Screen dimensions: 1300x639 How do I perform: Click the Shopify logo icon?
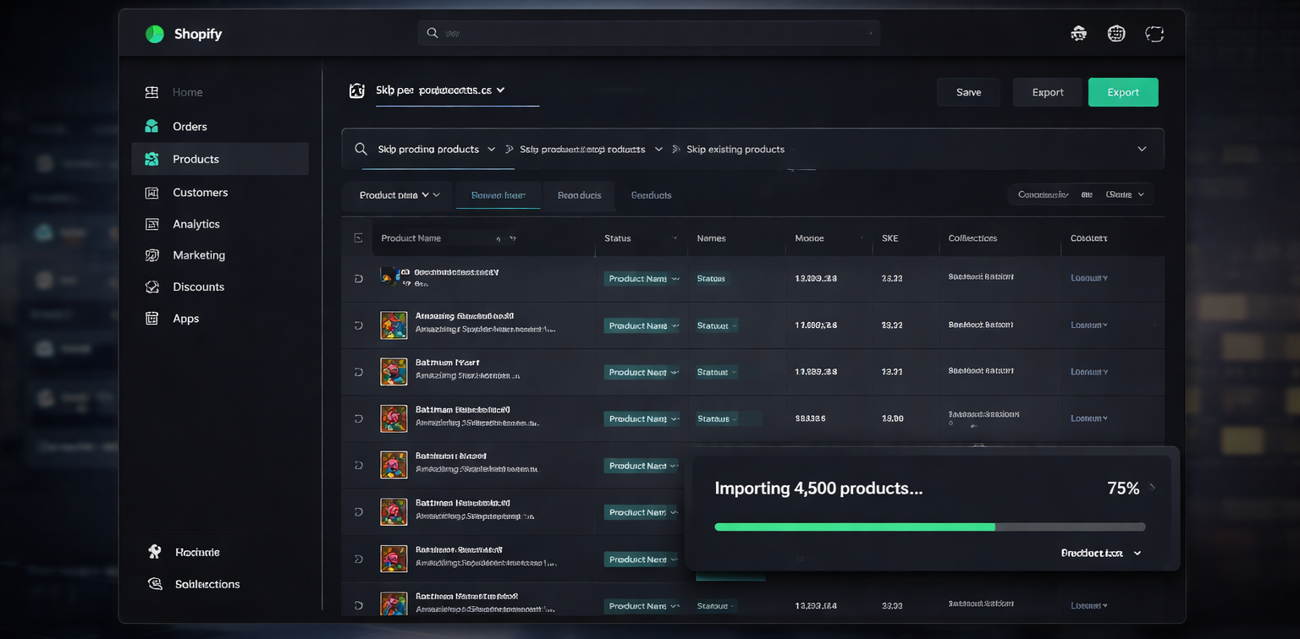154,34
